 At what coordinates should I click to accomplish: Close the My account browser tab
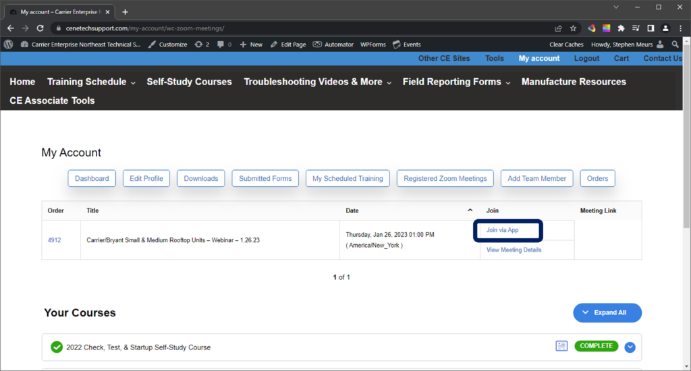click(107, 12)
